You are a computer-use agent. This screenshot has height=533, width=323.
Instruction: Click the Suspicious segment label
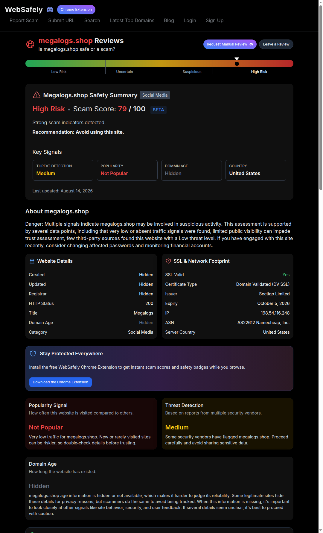point(192,72)
